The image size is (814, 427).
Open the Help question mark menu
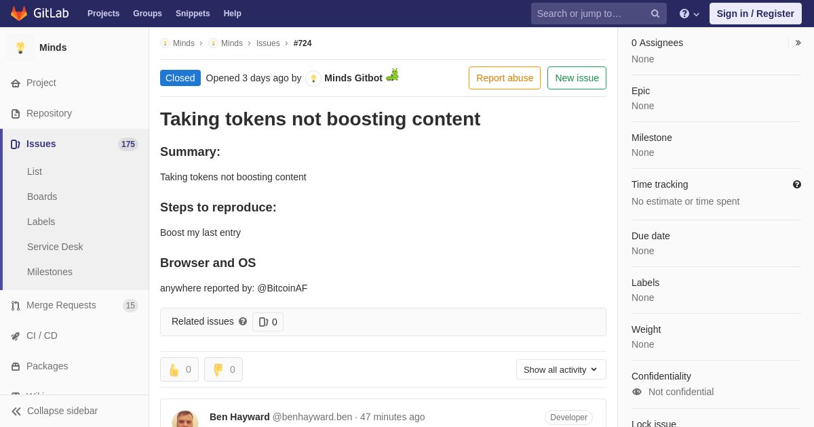[x=689, y=14]
